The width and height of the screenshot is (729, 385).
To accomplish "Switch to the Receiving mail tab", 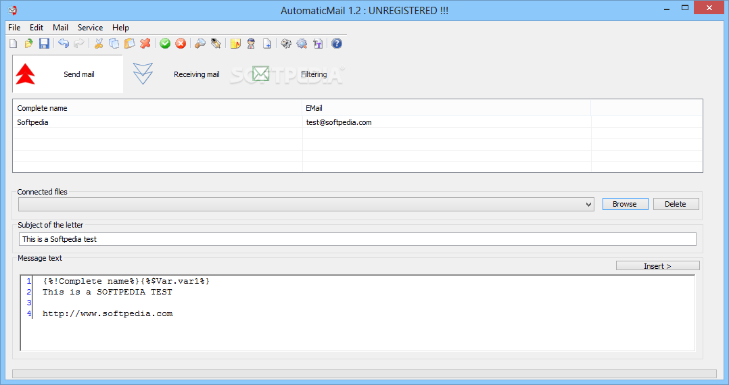I will pyautogui.click(x=177, y=74).
